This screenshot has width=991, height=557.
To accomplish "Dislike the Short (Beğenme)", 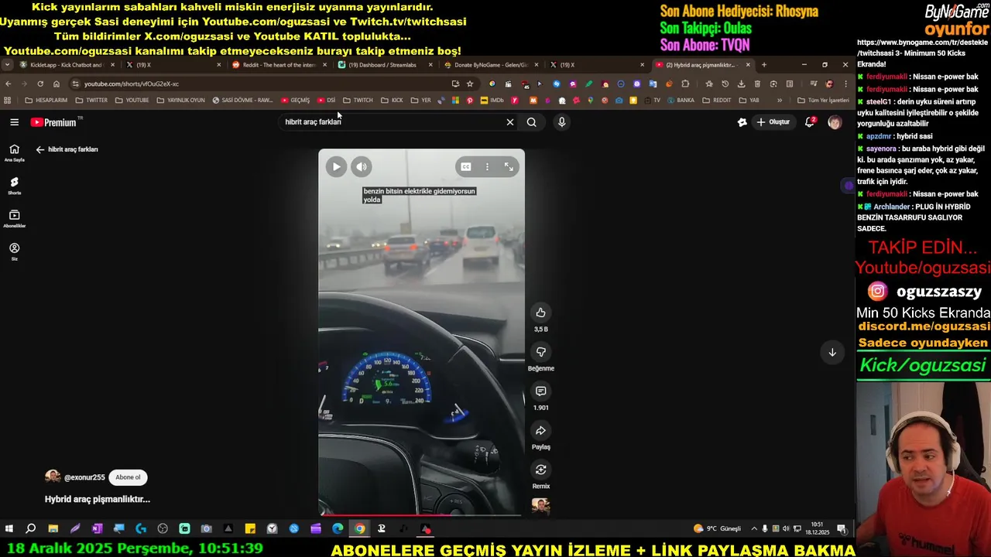I will tap(540, 352).
